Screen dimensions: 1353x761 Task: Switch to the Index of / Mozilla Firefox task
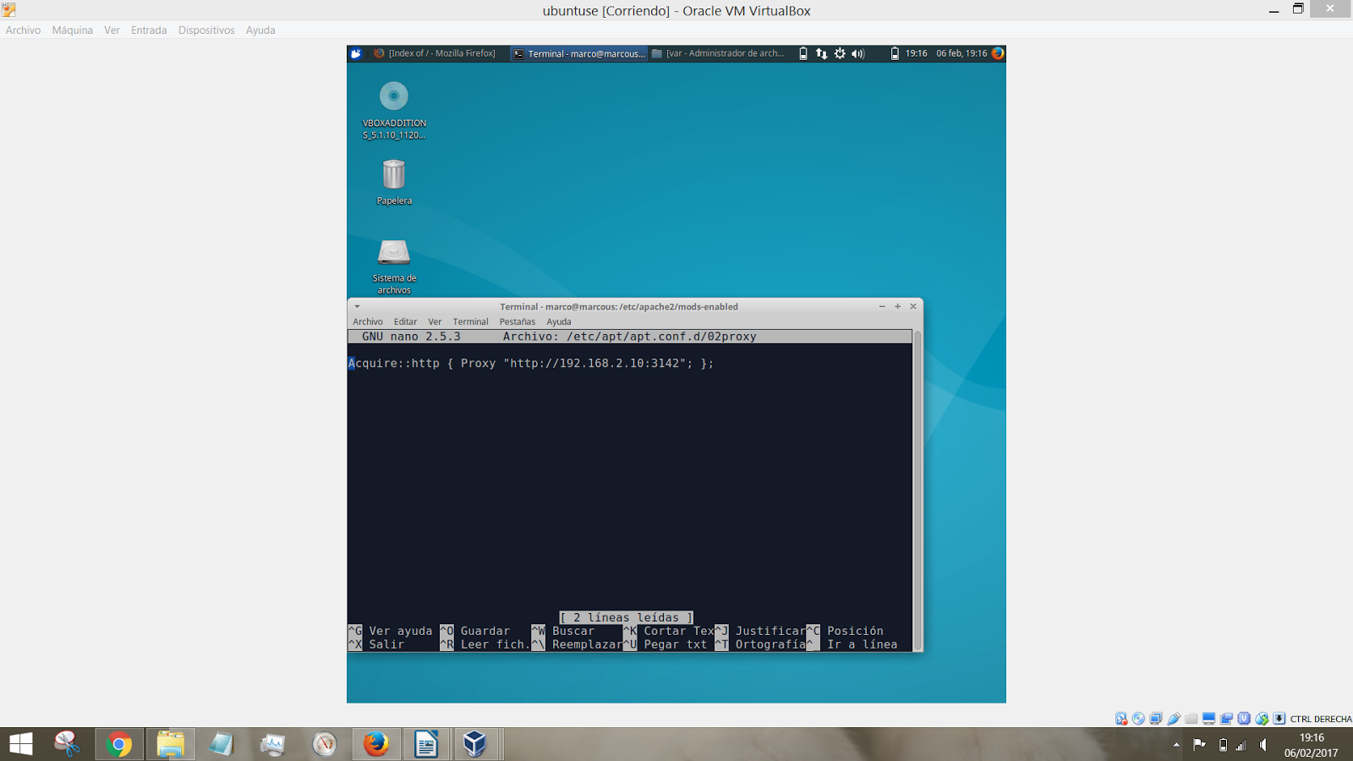(435, 53)
